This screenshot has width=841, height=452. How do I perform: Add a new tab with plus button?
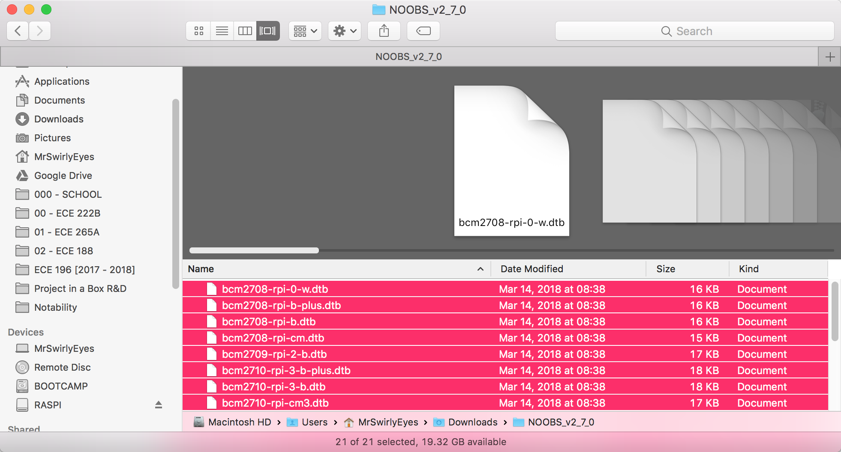[x=830, y=57]
